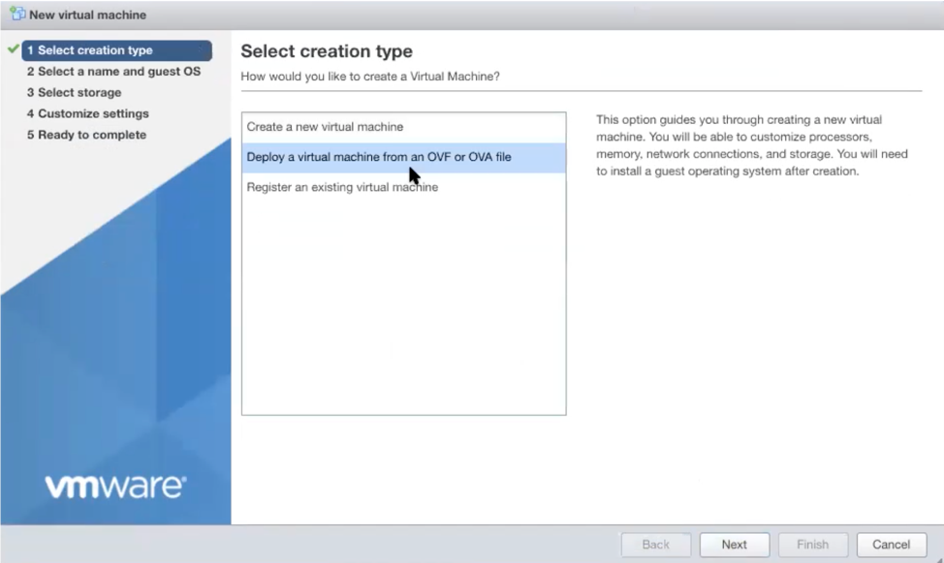Click the Next button

tap(734, 544)
